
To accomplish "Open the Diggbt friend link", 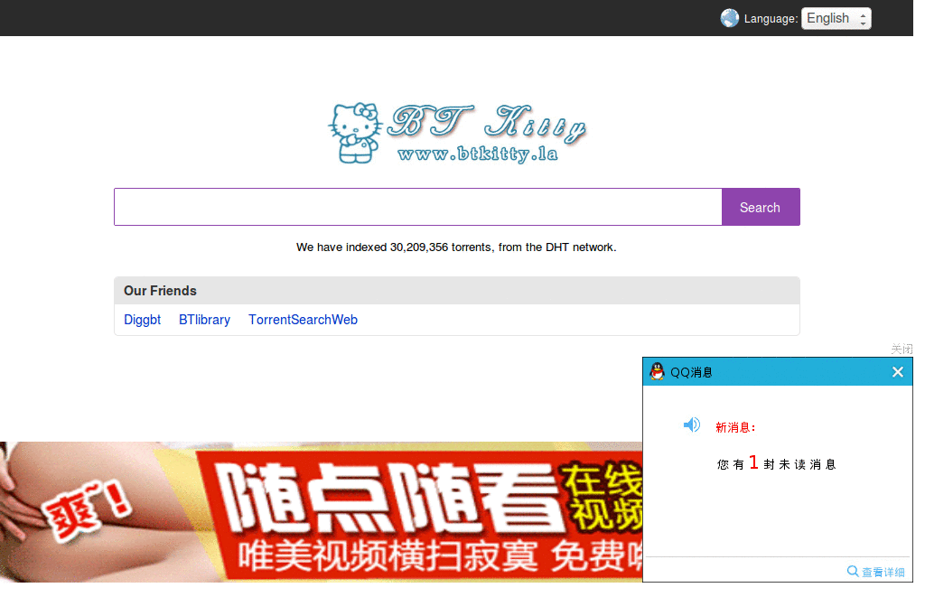I will pyautogui.click(x=142, y=320).
